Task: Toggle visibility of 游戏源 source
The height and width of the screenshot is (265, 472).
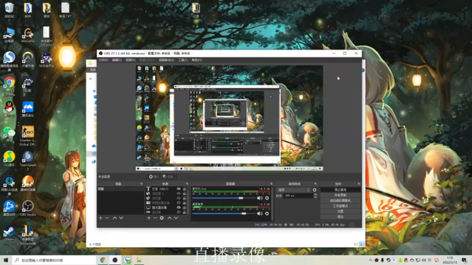Action: [179, 212]
